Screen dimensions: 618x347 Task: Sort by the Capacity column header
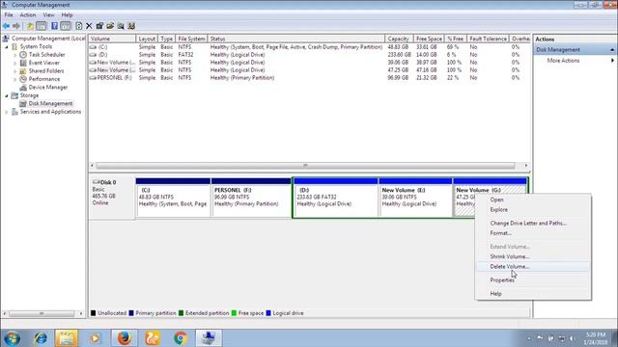tap(399, 39)
